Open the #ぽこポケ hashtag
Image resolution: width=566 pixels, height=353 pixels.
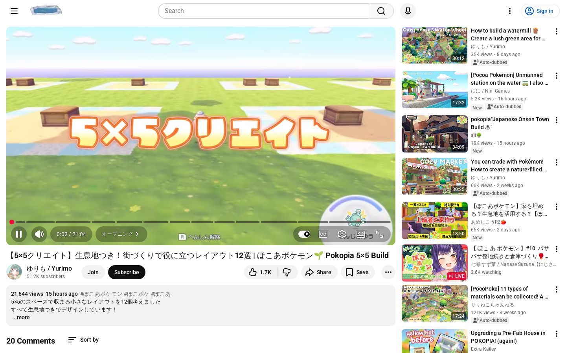pyautogui.click(x=137, y=294)
